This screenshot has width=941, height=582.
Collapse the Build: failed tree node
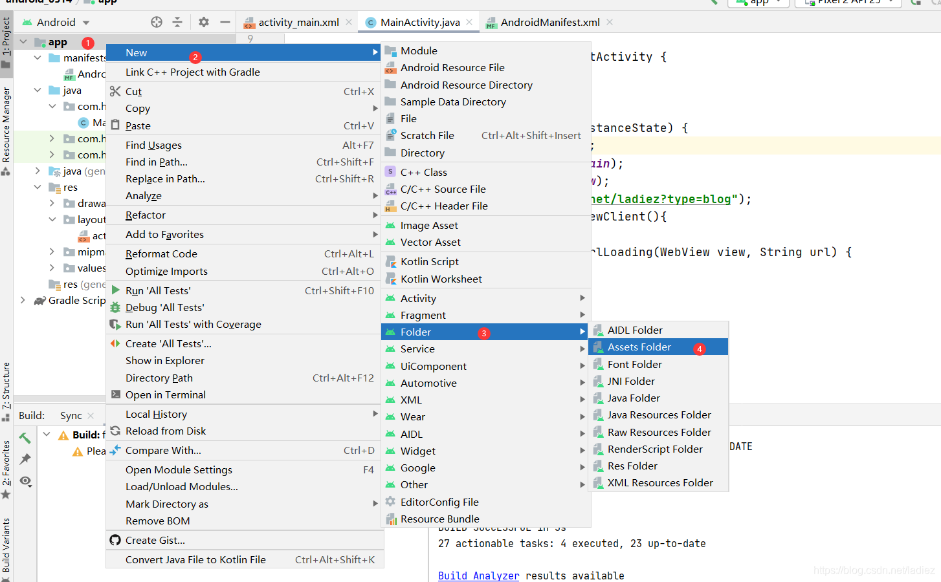[x=47, y=435]
